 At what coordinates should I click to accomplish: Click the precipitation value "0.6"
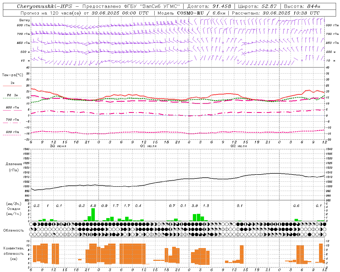pyautogui.click(x=296, y=206)
